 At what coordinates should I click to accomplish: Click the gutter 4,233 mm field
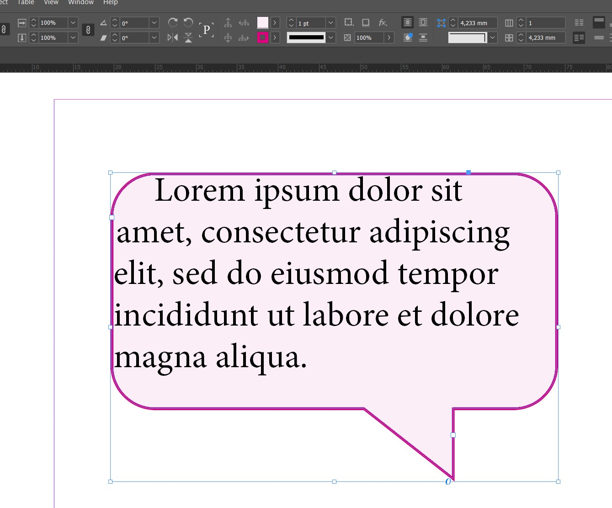point(546,37)
